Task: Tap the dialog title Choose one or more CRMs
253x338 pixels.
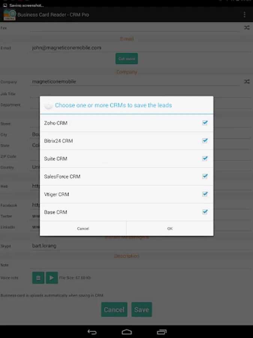Action: (113, 105)
